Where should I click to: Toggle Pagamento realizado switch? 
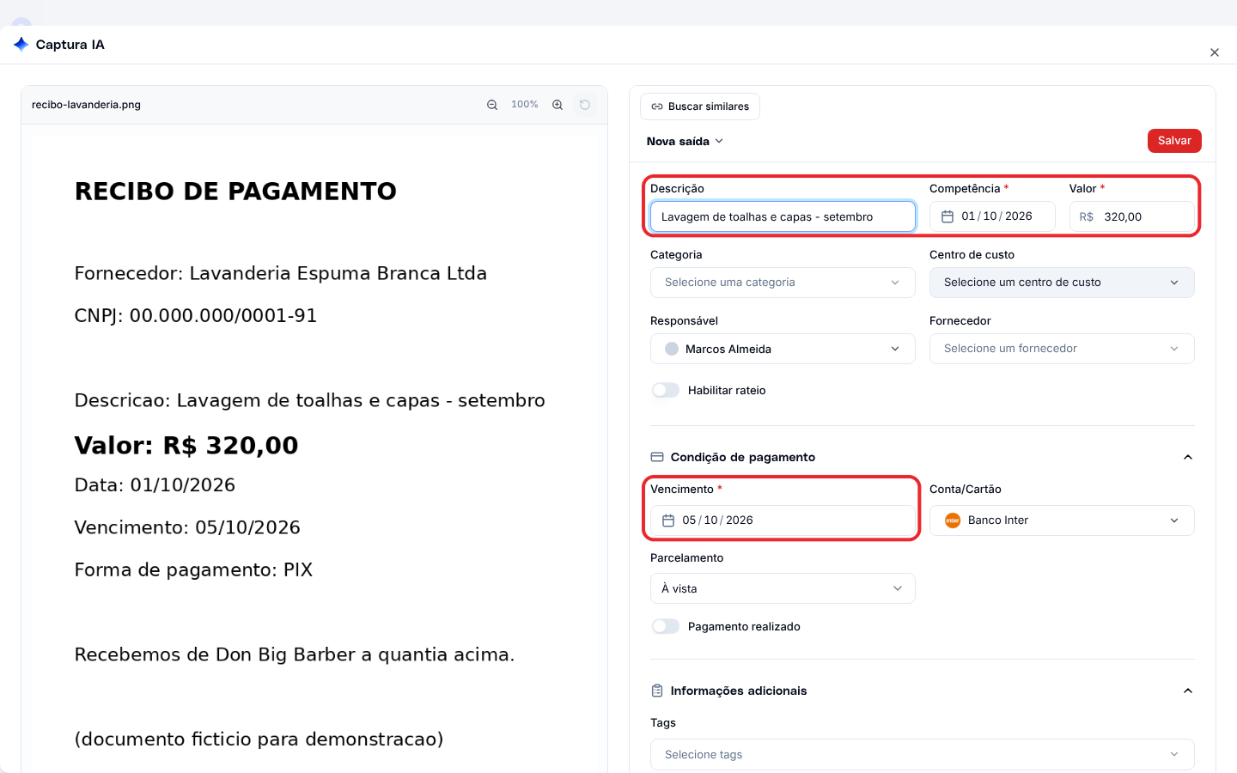click(666, 626)
